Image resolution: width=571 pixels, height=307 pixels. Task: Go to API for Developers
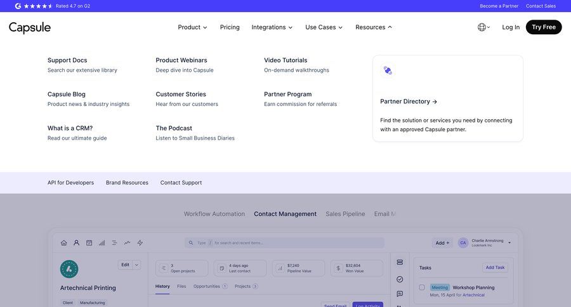point(70,183)
